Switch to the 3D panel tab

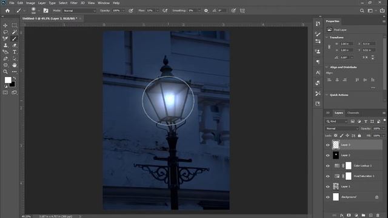(x=328, y=113)
